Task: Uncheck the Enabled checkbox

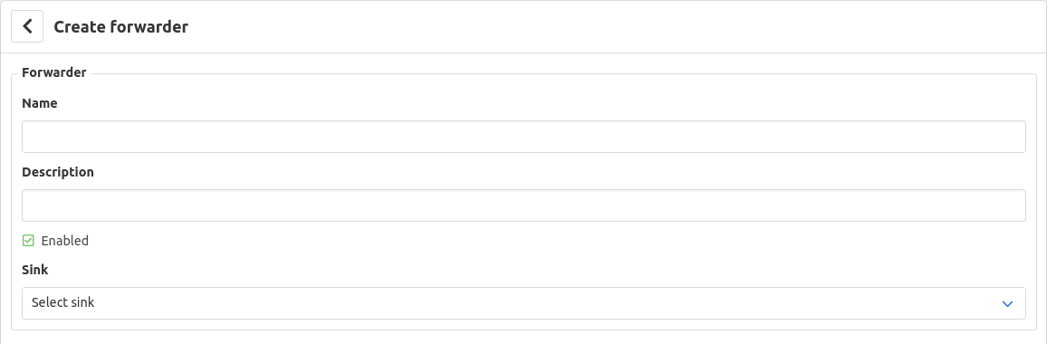Action: [x=28, y=241]
